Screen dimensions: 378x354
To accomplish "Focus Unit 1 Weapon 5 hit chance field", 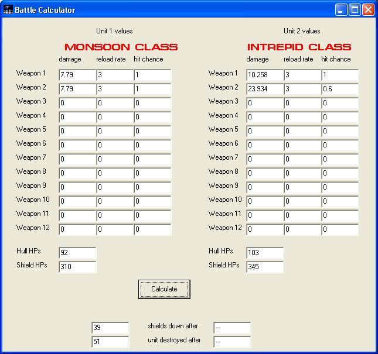I will [152, 131].
